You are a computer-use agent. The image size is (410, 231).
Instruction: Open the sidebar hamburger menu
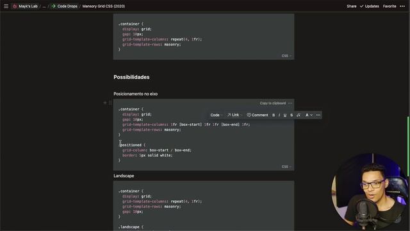pos(6,6)
